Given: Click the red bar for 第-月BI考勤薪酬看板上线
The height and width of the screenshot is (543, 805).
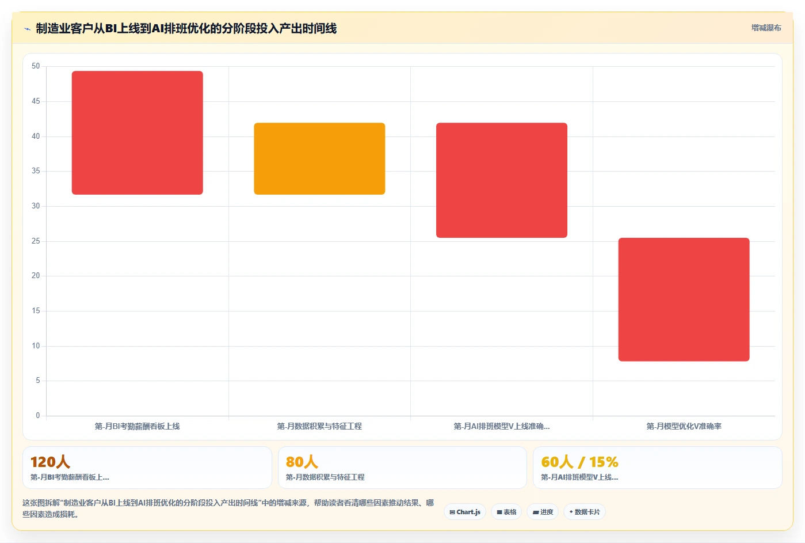Looking at the screenshot, I should [x=138, y=132].
